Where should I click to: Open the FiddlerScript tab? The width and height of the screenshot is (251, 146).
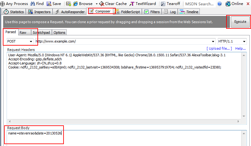(x=128, y=12)
